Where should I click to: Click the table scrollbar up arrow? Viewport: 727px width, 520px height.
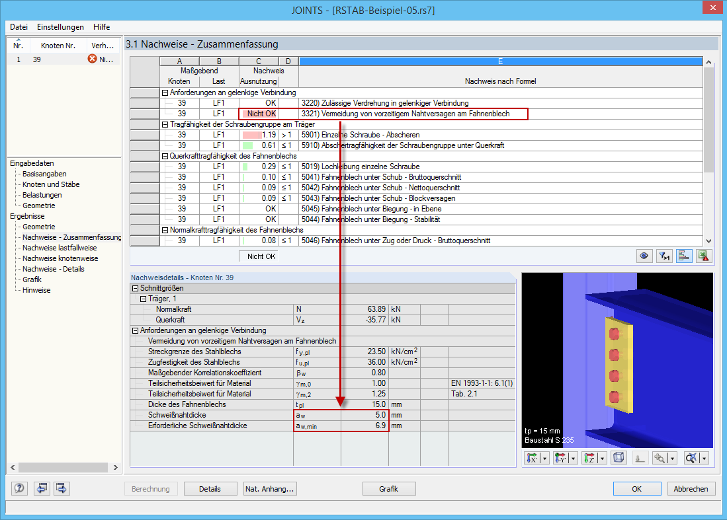pos(708,62)
